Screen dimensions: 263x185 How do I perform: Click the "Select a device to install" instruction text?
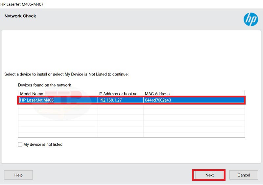tap(66, 74)
